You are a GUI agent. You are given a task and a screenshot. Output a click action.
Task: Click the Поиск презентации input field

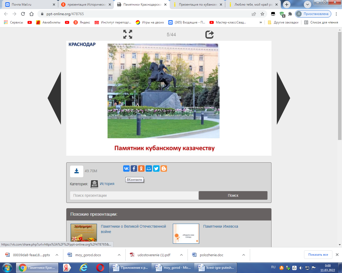(x=134, y=195)
